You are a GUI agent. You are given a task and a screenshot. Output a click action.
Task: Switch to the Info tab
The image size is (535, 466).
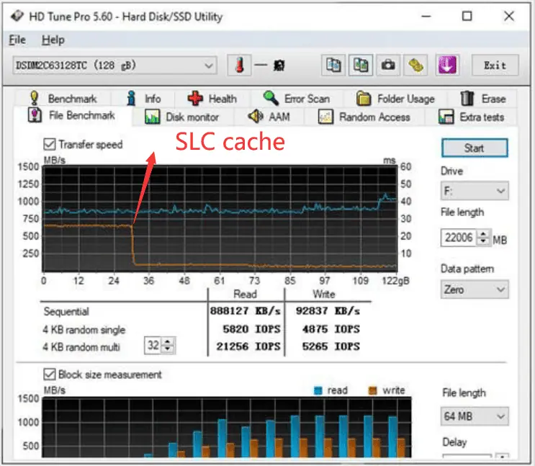pos(143,99)
